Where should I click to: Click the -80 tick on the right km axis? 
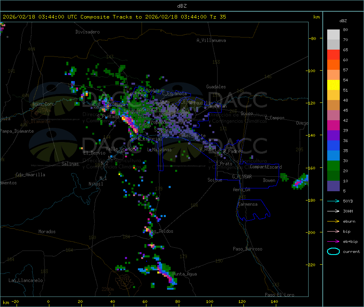pyautogui.click(x=313, y=38)
